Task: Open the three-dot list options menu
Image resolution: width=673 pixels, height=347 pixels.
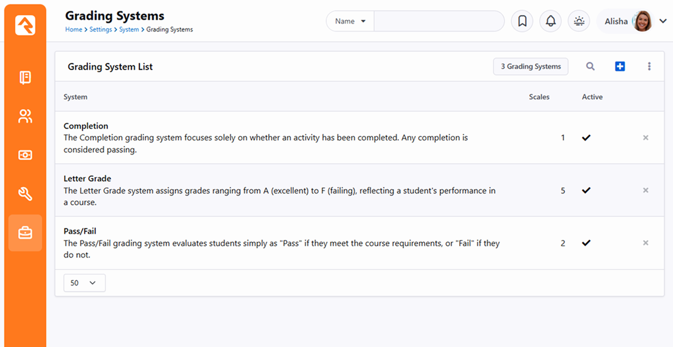Action: tap(649, 66)
